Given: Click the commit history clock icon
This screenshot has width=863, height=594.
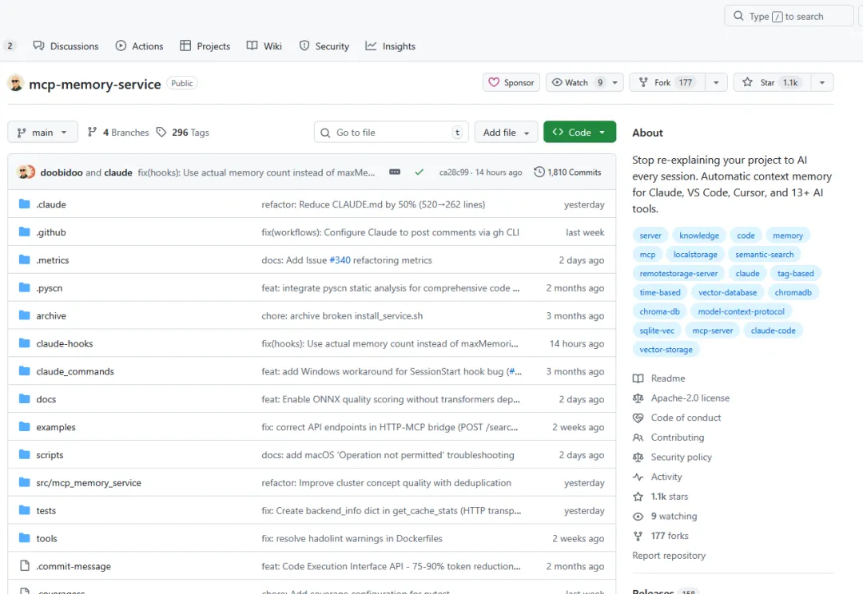Looking at the screenshot, I should point(539,172).
